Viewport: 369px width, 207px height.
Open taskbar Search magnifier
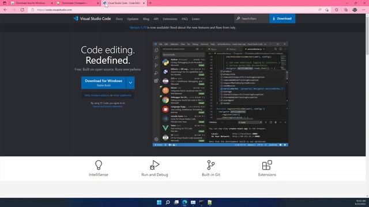(168, 202)
